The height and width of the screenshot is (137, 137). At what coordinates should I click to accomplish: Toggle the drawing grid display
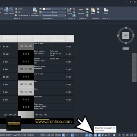click(x=63, y=135)
